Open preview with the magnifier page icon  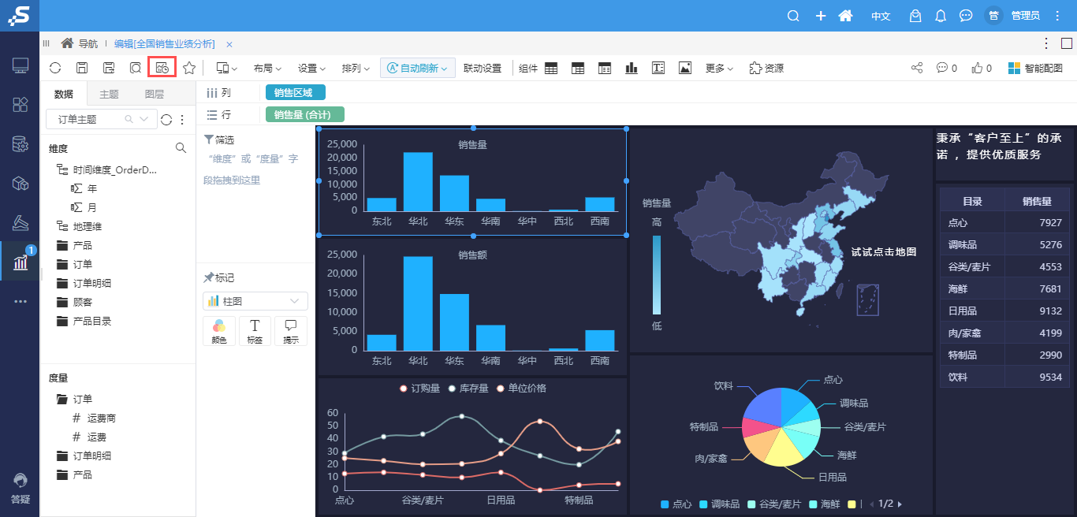pos(136,69)
